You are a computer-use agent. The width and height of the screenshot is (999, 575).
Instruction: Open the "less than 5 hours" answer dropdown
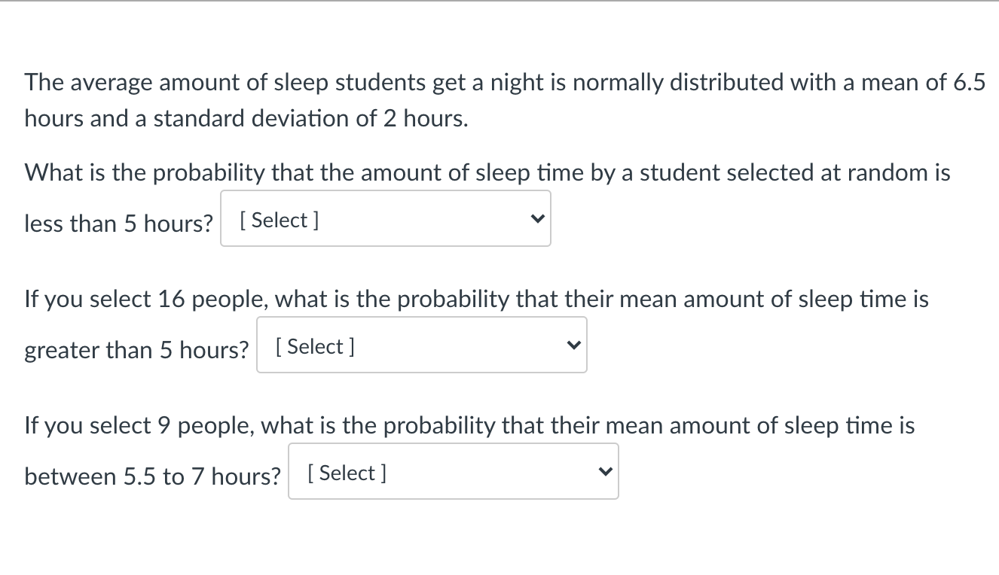click(385, 218)
